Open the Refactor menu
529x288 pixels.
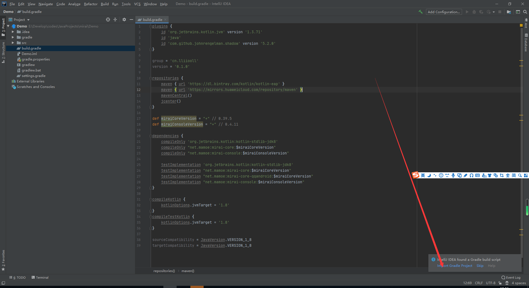point(91,4)
